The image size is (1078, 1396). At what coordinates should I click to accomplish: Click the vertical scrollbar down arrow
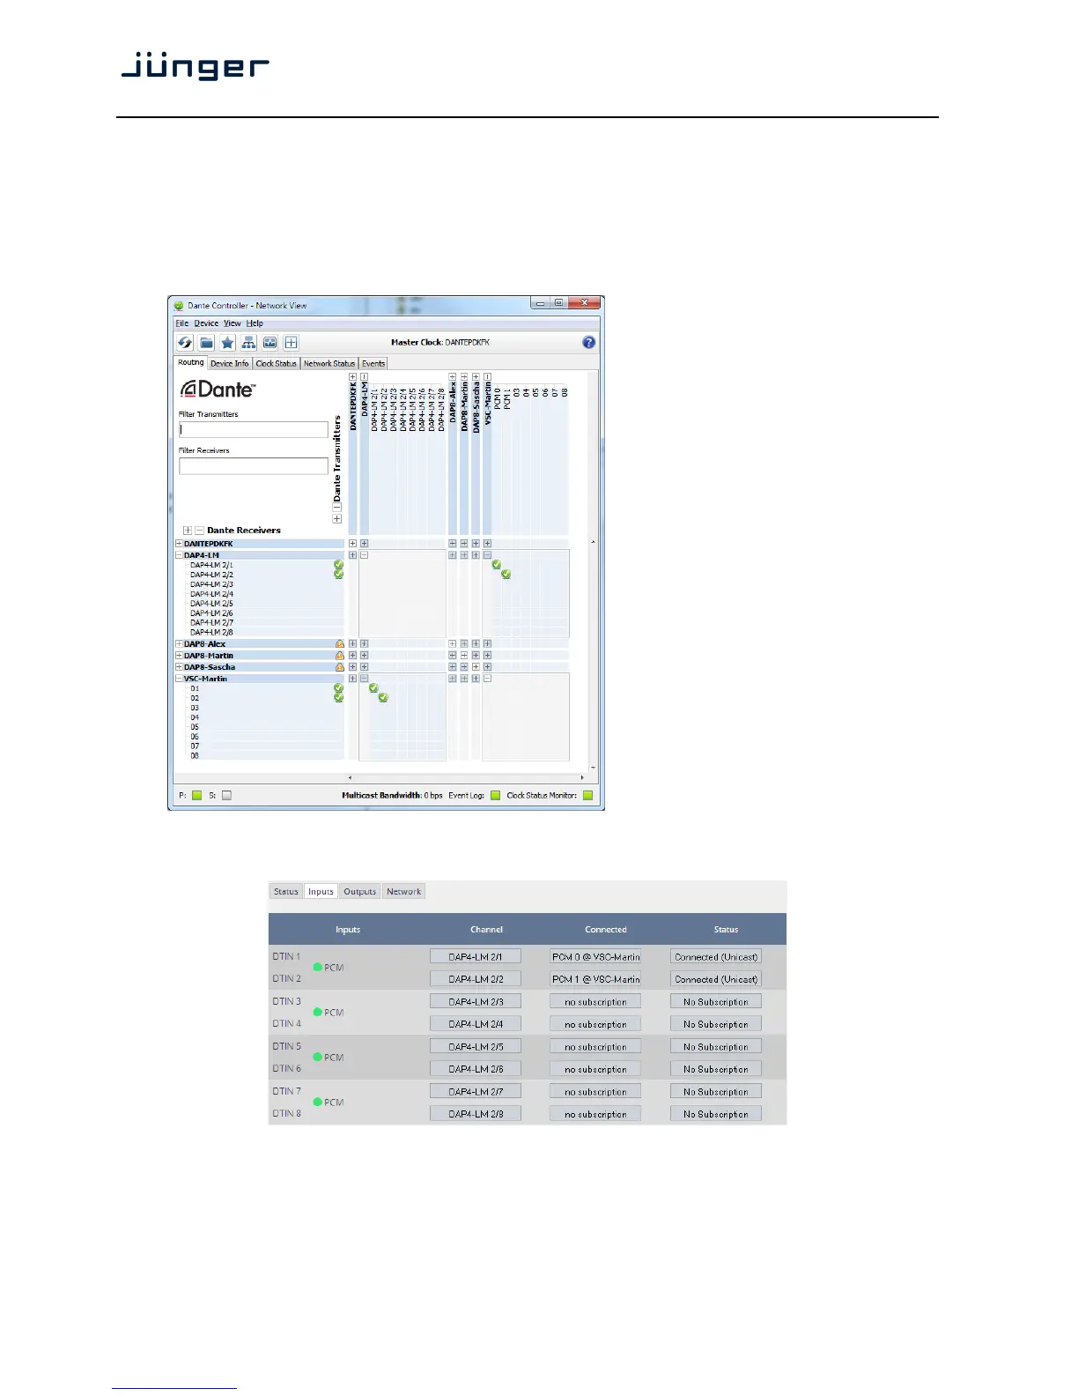[x=593, y=768]
